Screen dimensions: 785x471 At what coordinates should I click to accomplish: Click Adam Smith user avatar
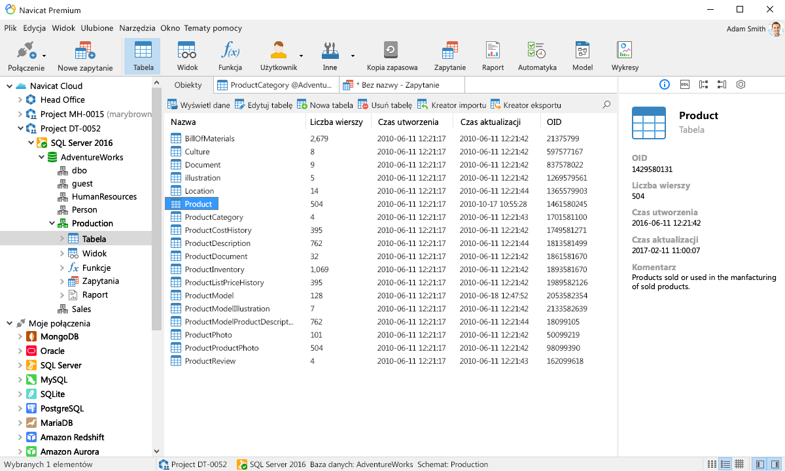(x=776, y=28)
